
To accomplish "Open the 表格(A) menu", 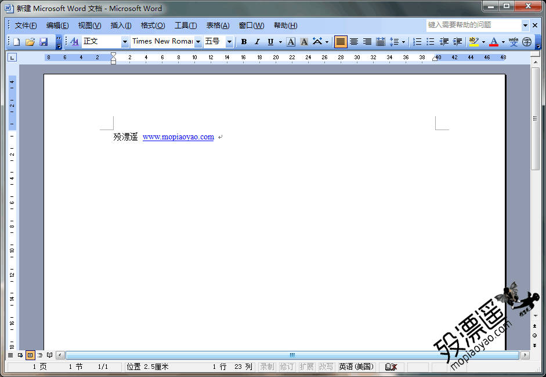I will coord(218,26).
